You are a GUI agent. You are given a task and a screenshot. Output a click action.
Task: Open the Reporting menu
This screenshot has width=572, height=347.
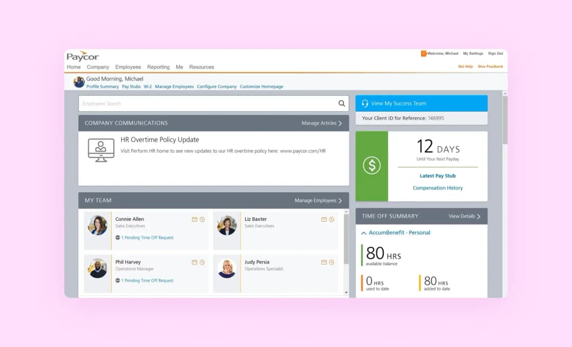[x=158, y=67]
